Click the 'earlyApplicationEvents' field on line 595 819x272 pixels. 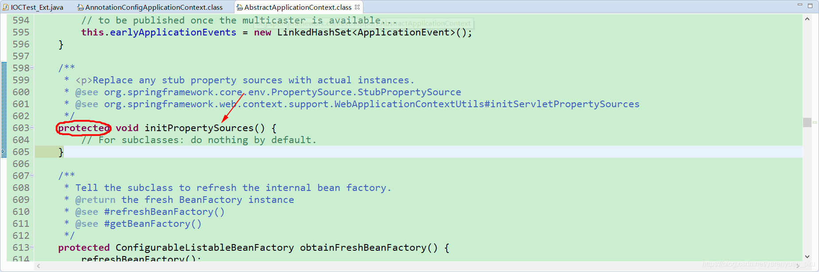click(173, 32)
